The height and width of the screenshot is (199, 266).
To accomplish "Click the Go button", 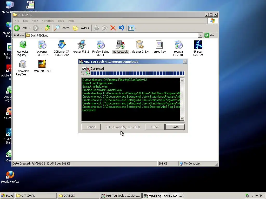I will click(x=209, y=35).
